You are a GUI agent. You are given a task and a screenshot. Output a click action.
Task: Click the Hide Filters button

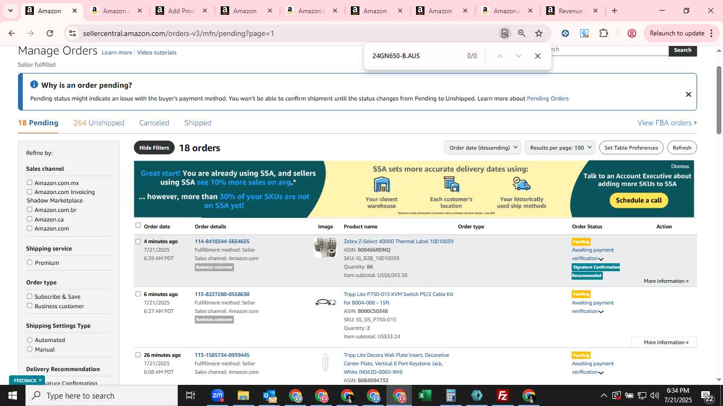tap(154, 147)
